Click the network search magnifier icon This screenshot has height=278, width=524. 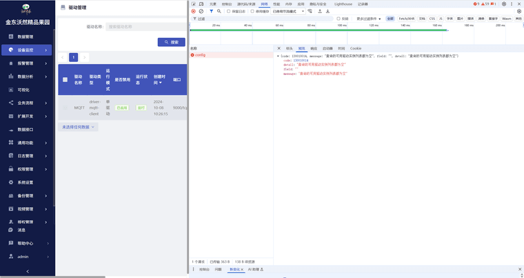(219, 11)
